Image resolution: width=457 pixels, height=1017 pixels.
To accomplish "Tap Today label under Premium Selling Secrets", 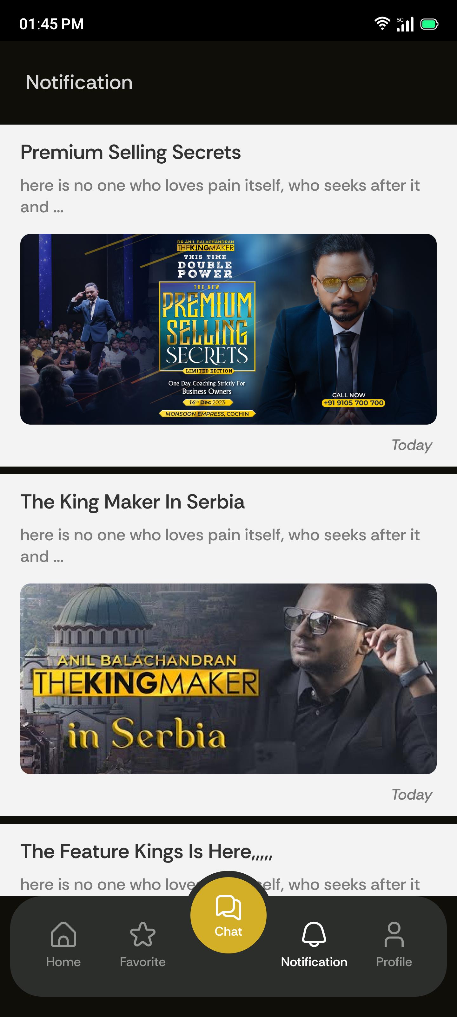I will pyautogui.click(x=412, y=445).
